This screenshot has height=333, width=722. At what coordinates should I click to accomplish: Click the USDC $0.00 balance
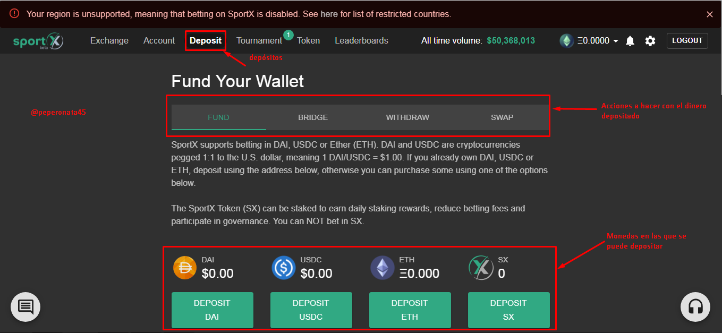click(317, 274)
